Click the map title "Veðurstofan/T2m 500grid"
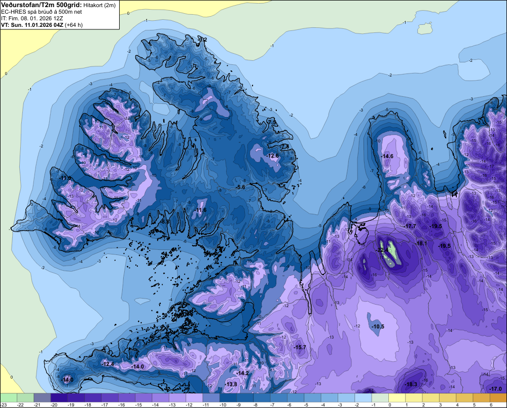Image resolution: width=507 pixels, height=408 pixels. click(x=42, y=5)
